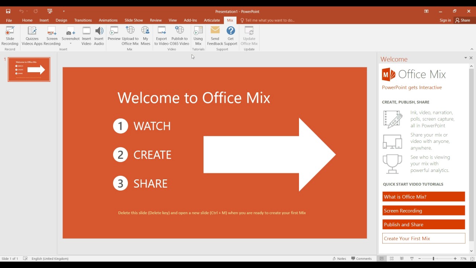476x268 pixels.
Task: Select the Mix ribbon tab
Action: pos(230,20)
